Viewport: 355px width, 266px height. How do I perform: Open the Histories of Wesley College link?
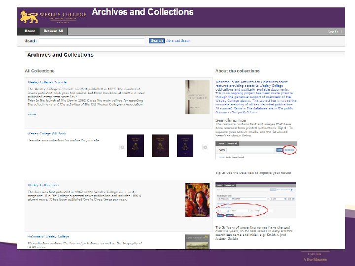48,236
